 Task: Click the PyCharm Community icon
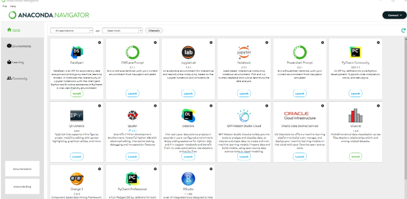[355, 52]
